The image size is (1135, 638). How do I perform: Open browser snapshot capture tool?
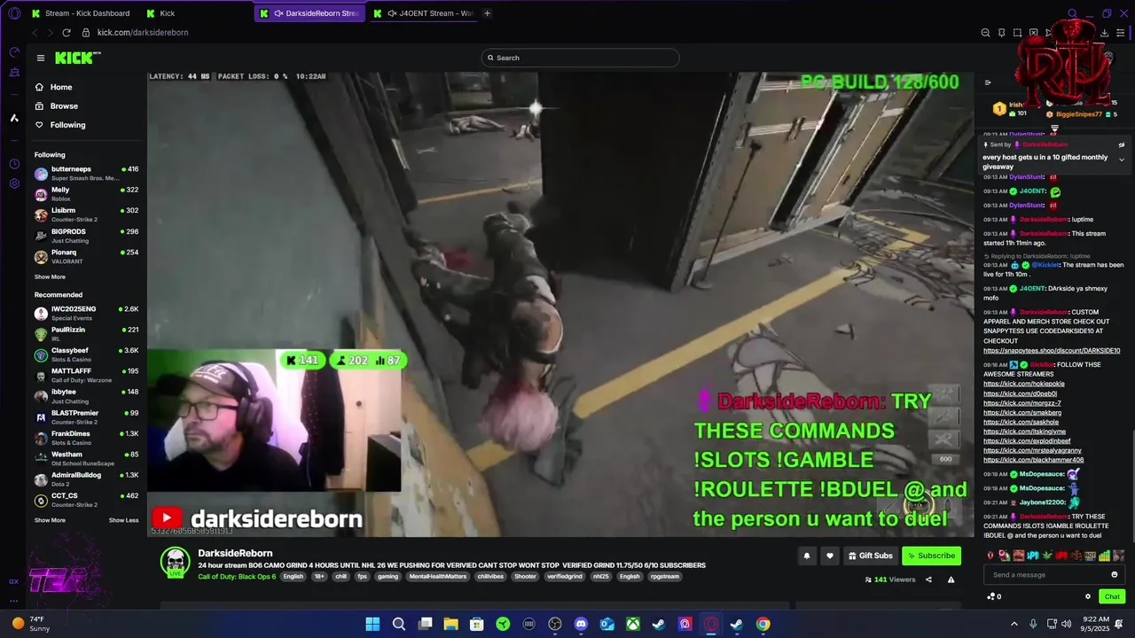(1017, 33)
